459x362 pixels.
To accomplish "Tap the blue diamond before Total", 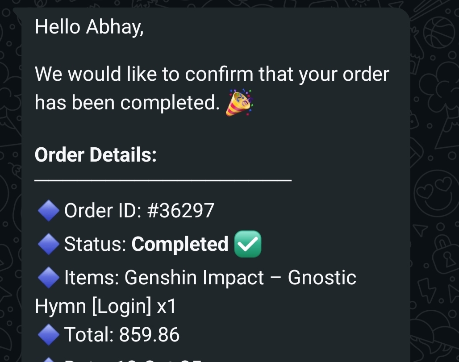I will 48,335.
